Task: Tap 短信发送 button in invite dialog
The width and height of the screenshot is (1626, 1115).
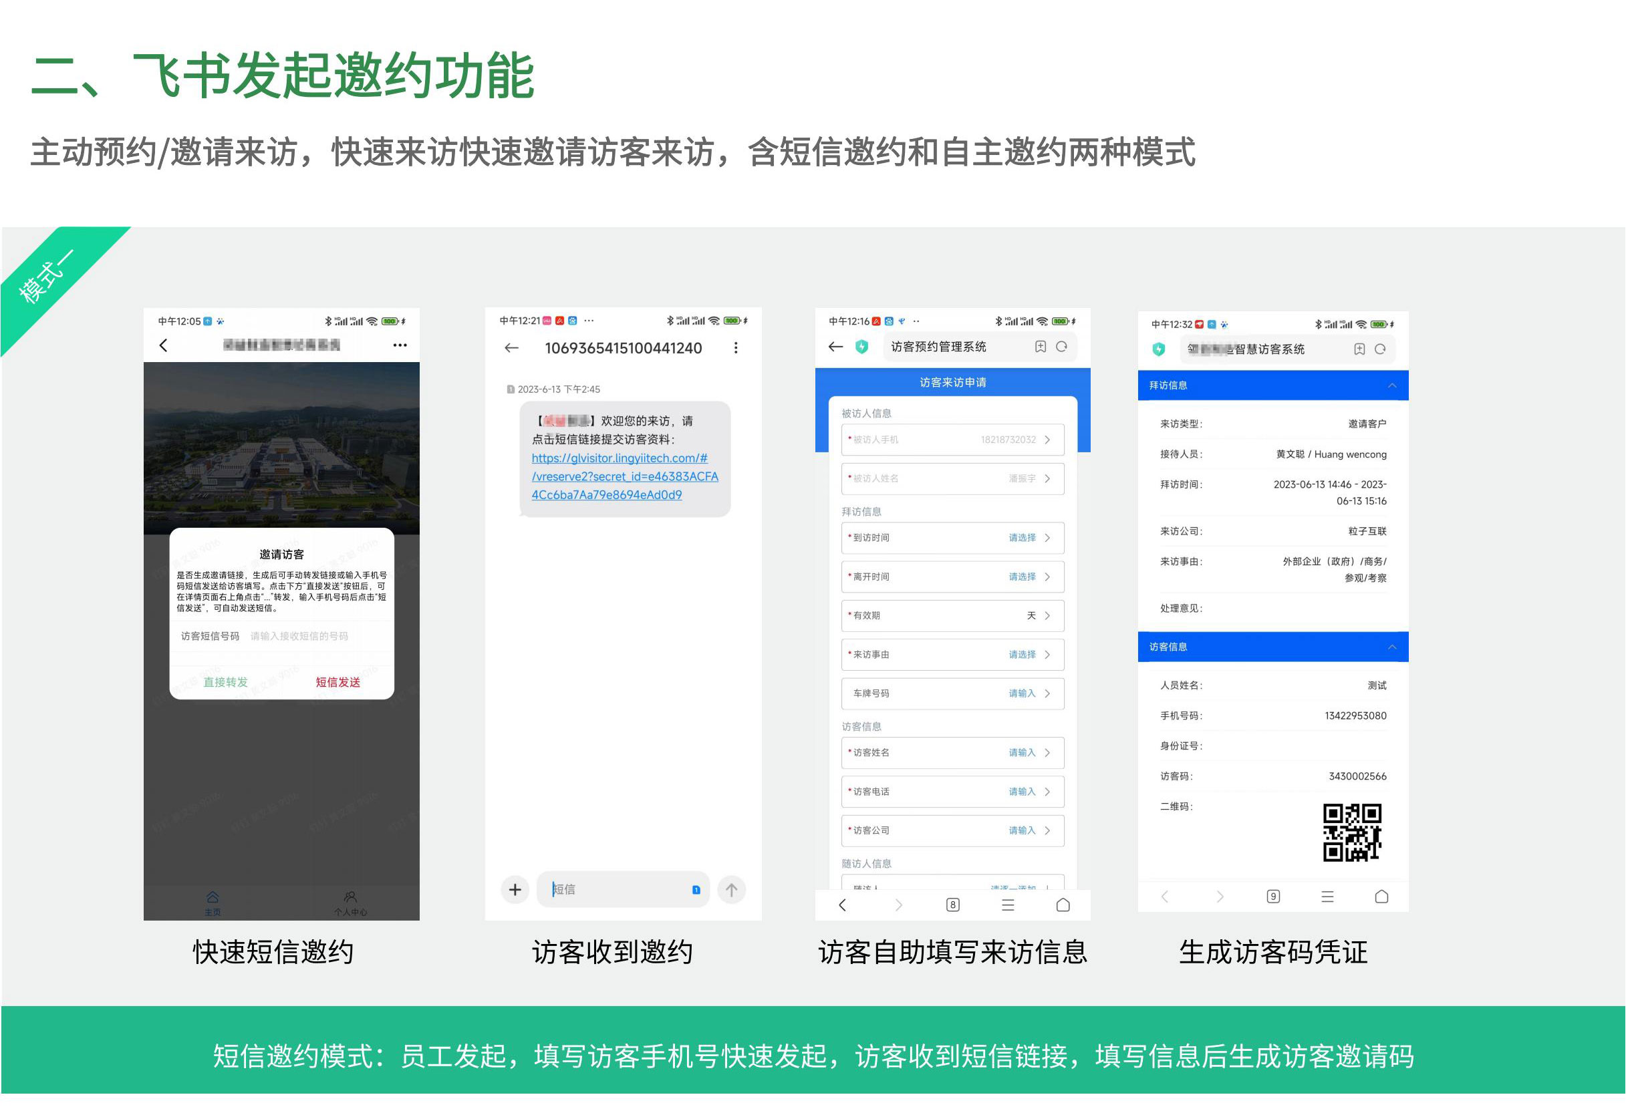Action: 338,682
